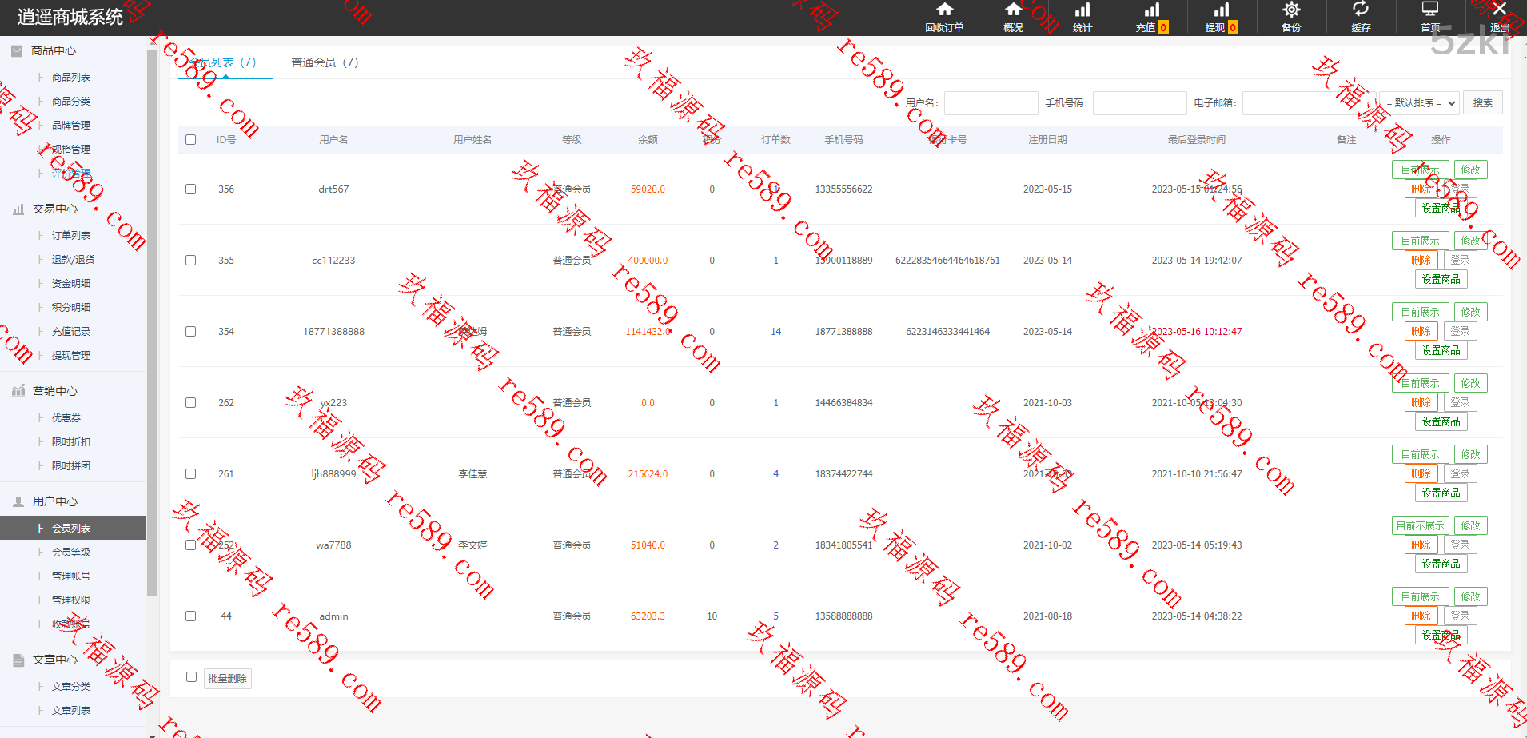Click the 充值 recharge icon
1527x738 pixels.
1151,10
